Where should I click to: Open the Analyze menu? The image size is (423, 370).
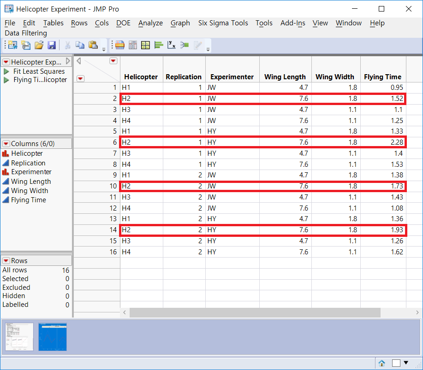[150, 23]
